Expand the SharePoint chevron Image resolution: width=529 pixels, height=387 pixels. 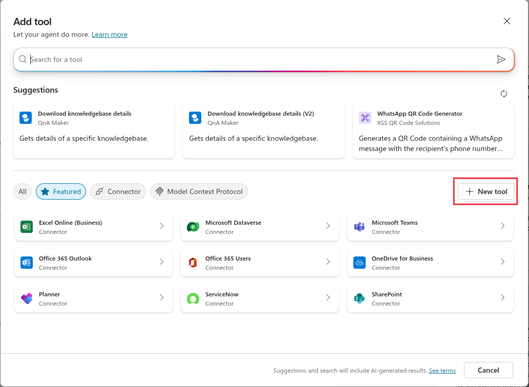503,297
